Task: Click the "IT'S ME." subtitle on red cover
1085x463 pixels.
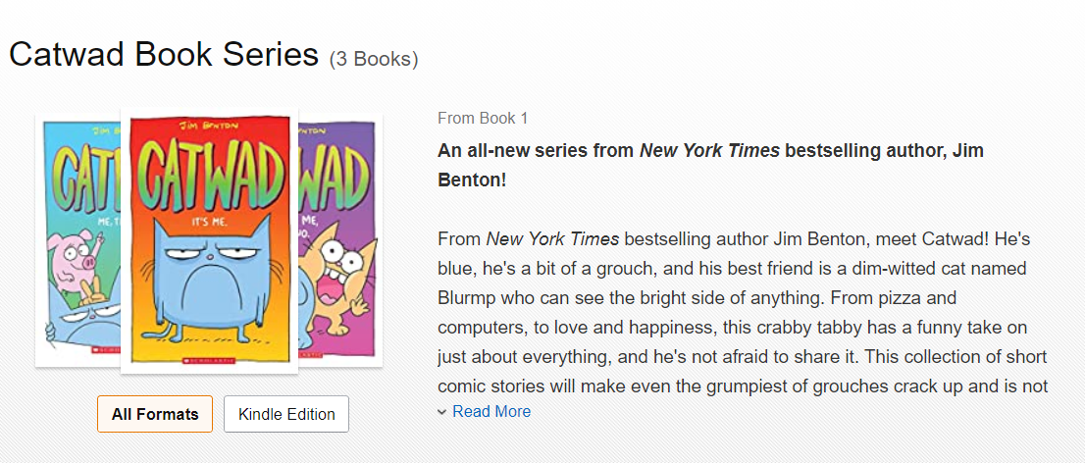Action: point(208,223)
